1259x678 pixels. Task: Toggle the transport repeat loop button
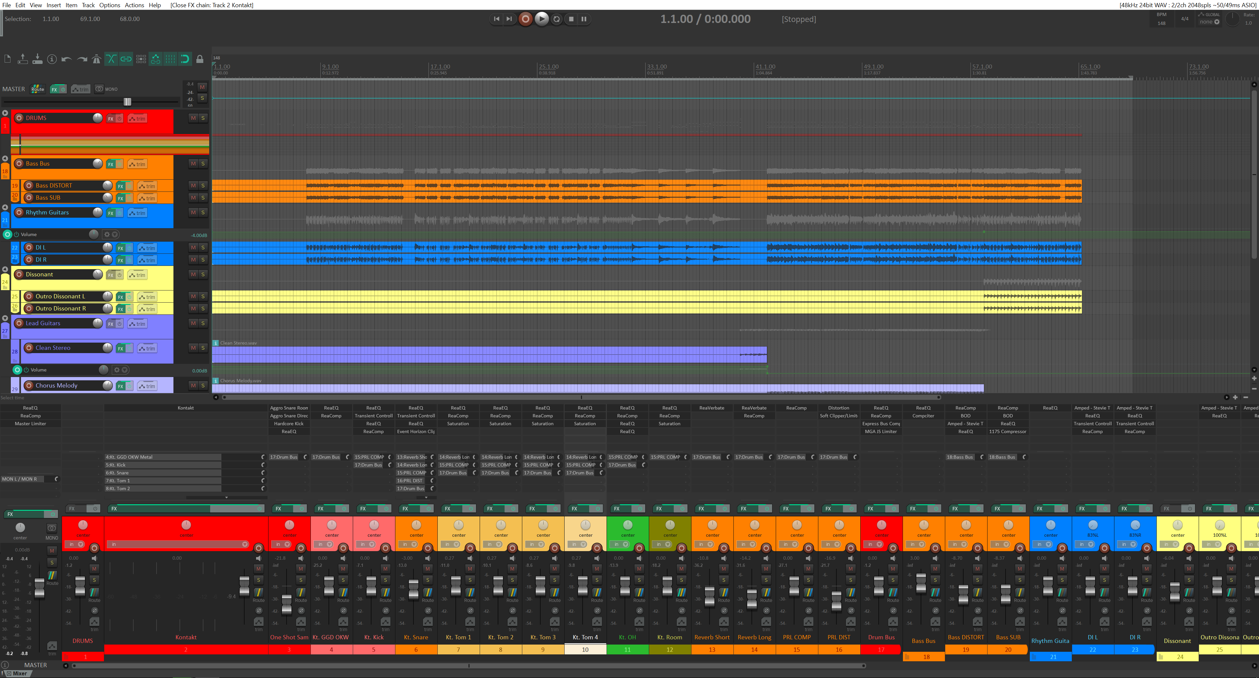(x=556, y=19)
